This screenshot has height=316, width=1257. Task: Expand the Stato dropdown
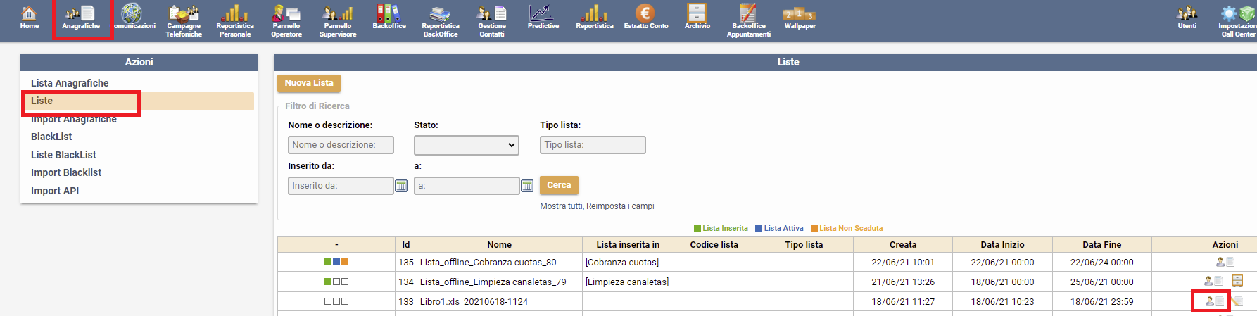tap(467, 145)
